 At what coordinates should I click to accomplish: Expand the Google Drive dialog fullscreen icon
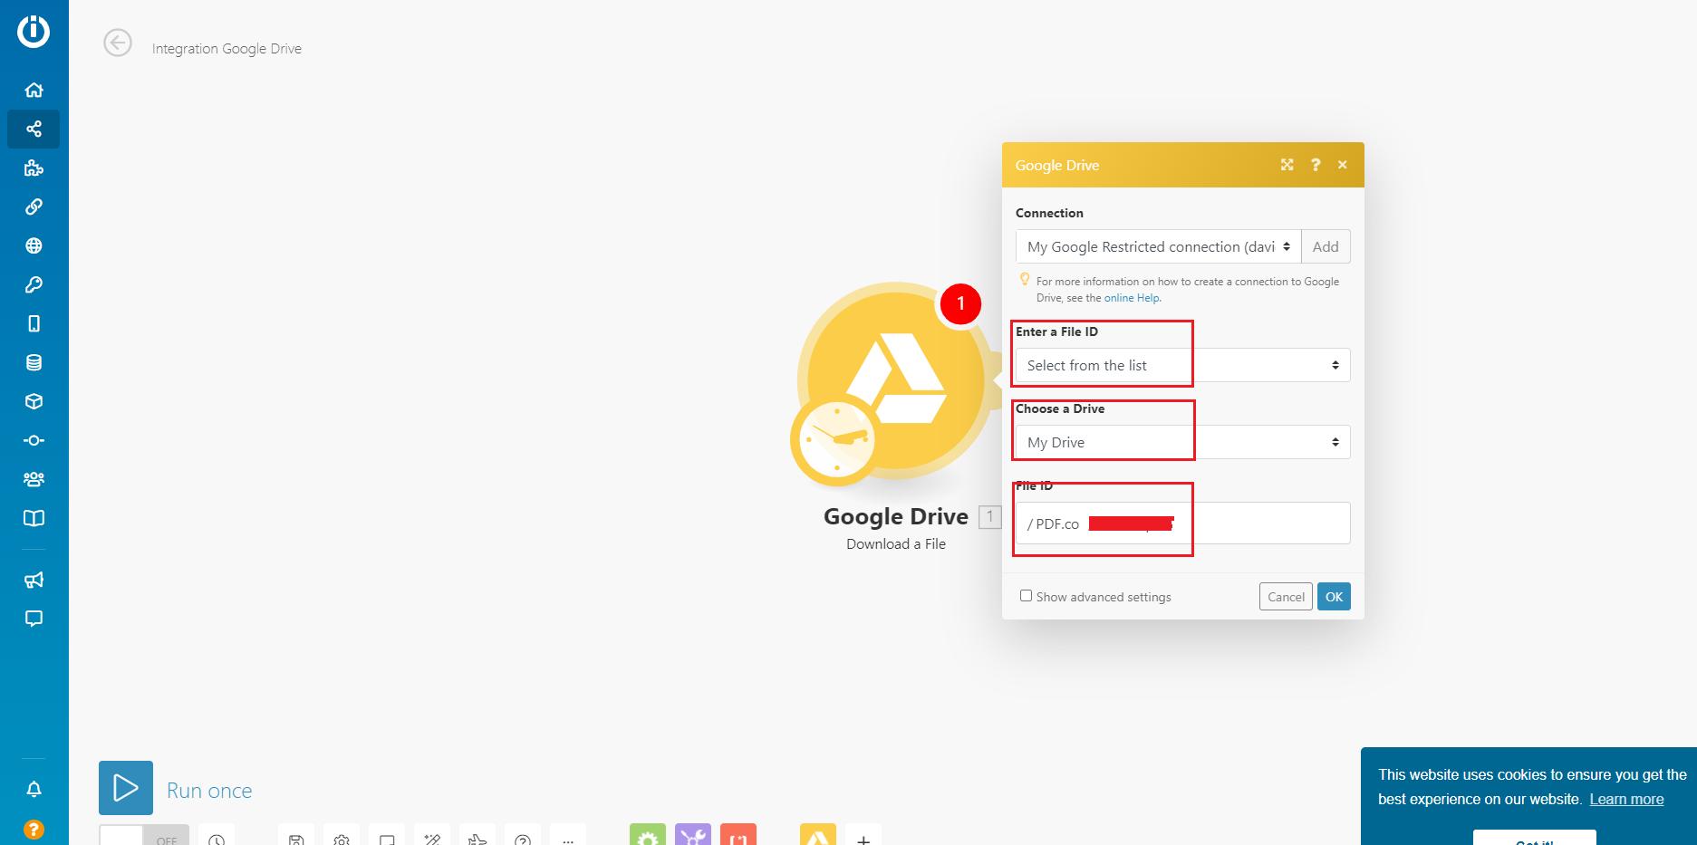click(x=1287, y=165)
